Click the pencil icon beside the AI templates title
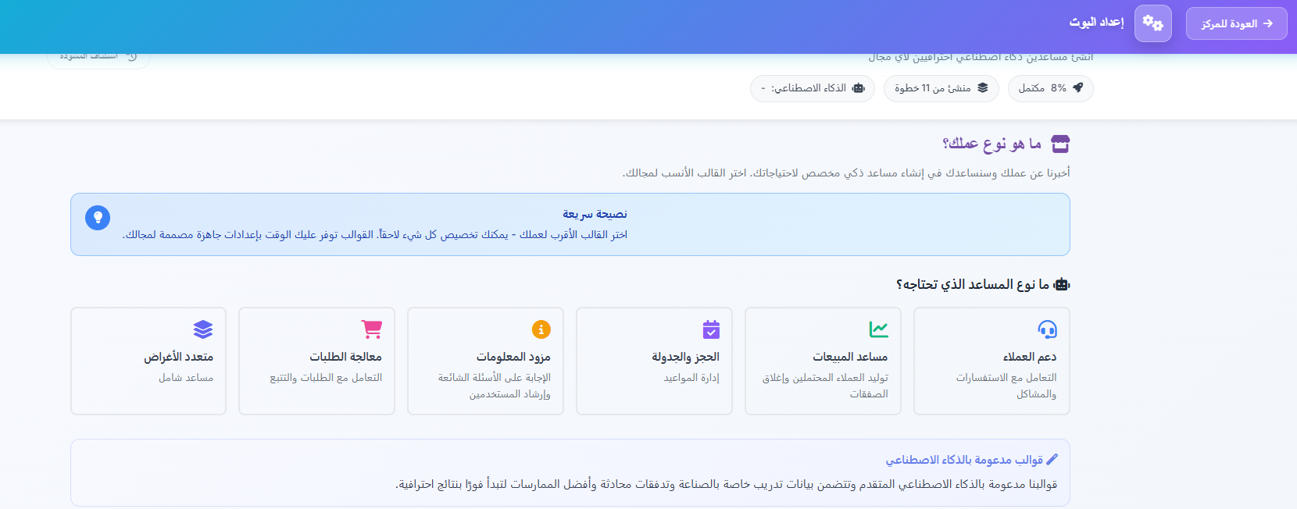The image size is (1297, 509). [1052, 460]
